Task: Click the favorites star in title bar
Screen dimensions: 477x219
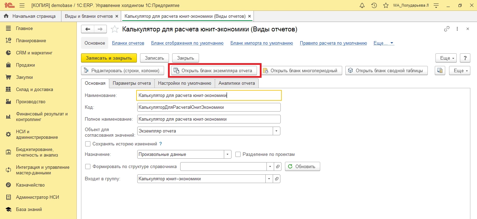Action: [x=386, y=6]
